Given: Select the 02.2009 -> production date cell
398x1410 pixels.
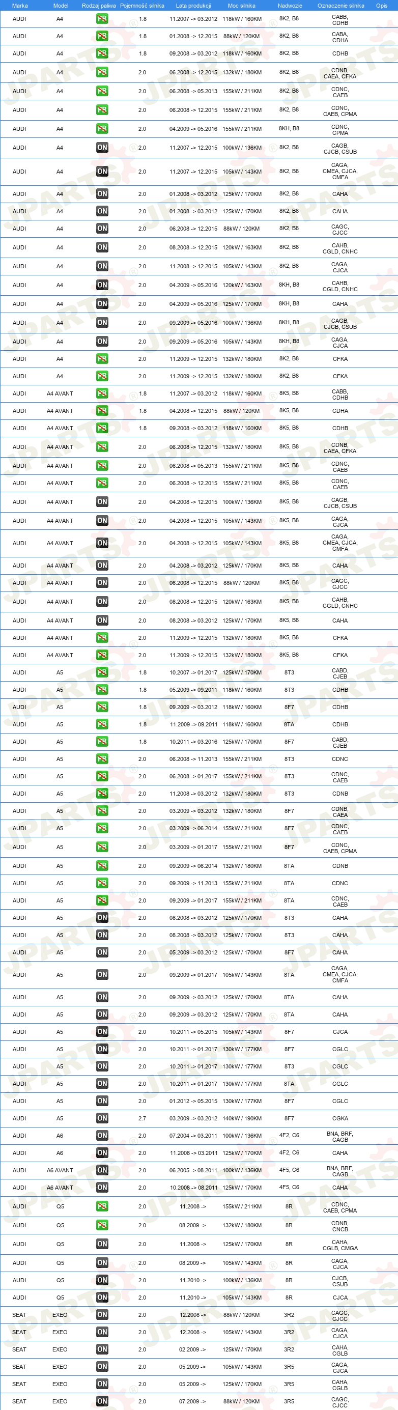Looking at the screenshot, I should click(192, 1349).
